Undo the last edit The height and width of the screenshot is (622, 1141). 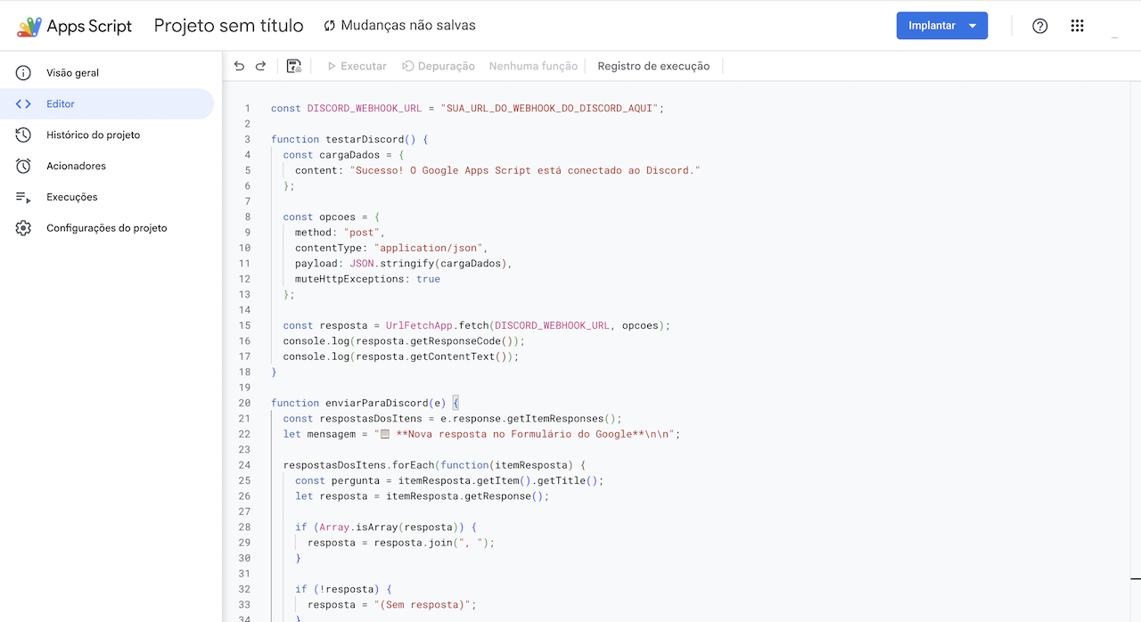click(239, 66)
